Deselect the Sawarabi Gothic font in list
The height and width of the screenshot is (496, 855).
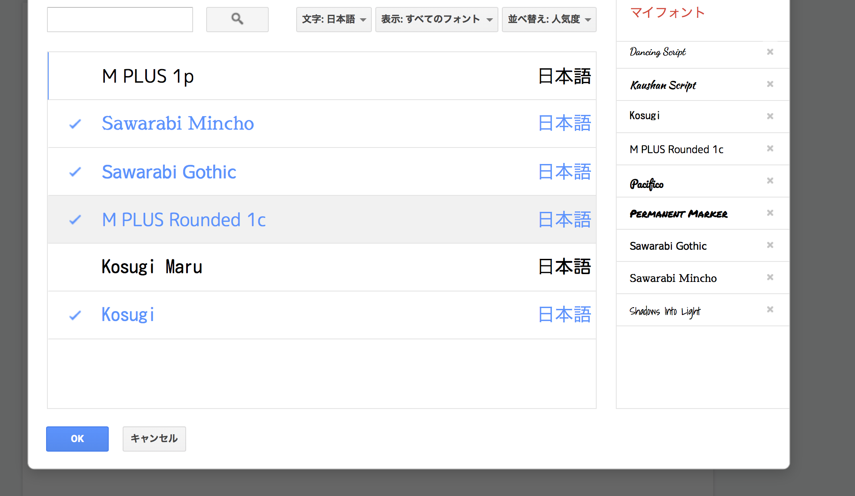pos(322,172)
